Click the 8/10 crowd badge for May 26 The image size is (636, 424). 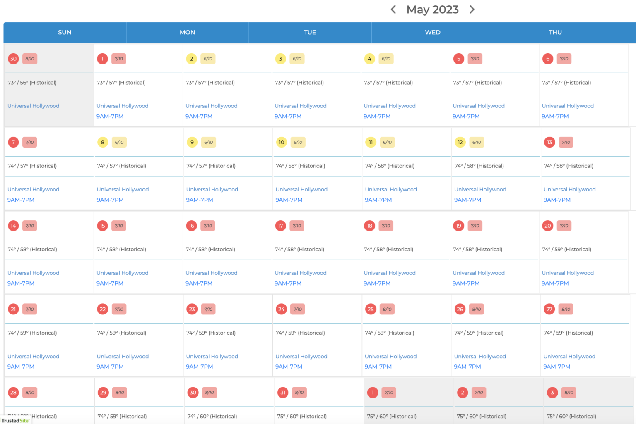(x=477, y=309)
